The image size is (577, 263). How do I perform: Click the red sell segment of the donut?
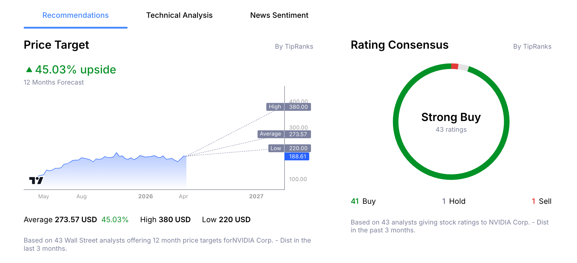455,66
